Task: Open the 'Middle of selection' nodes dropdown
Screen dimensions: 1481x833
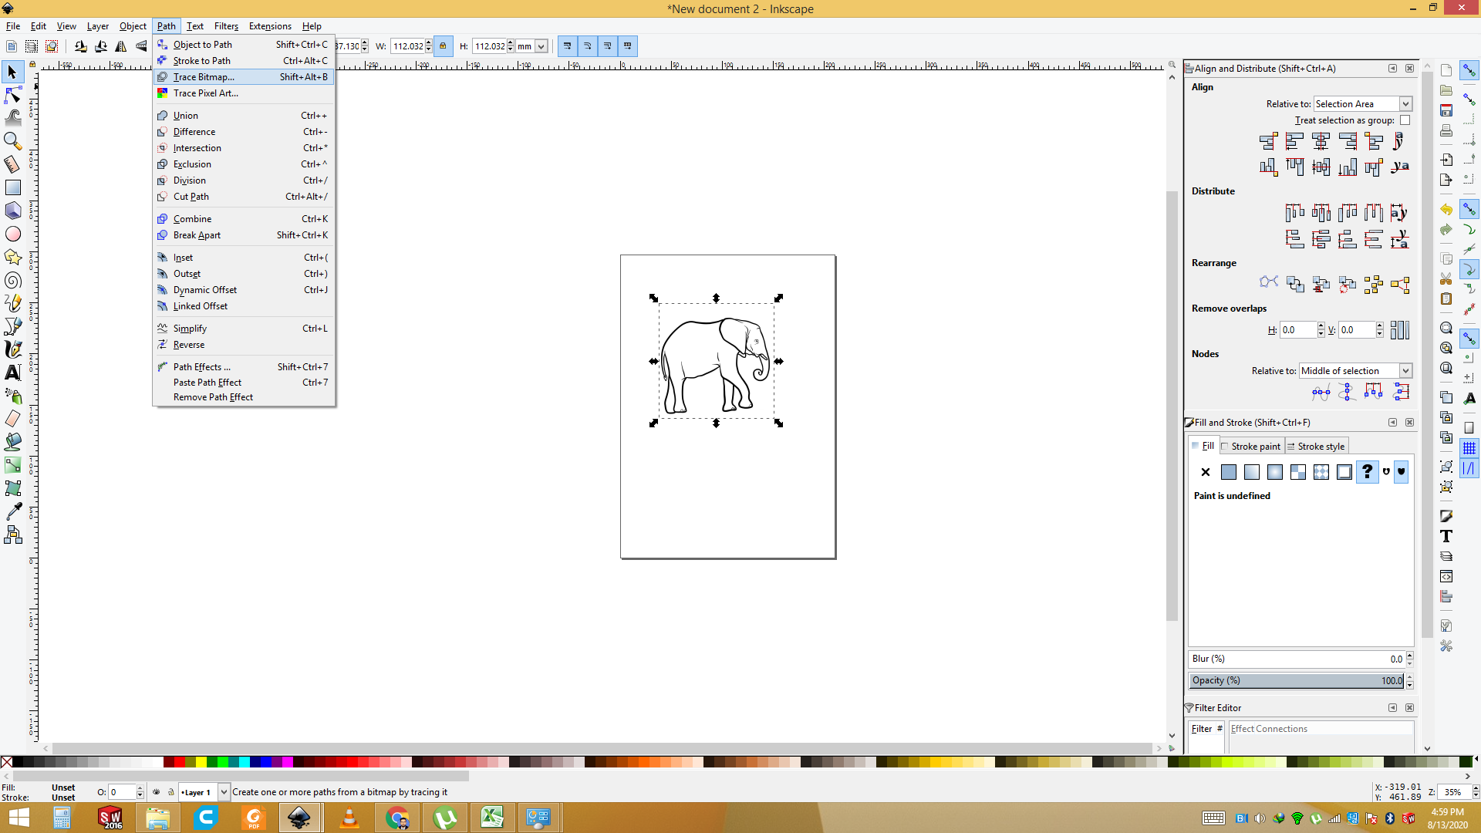Action: click(1355, 370)
